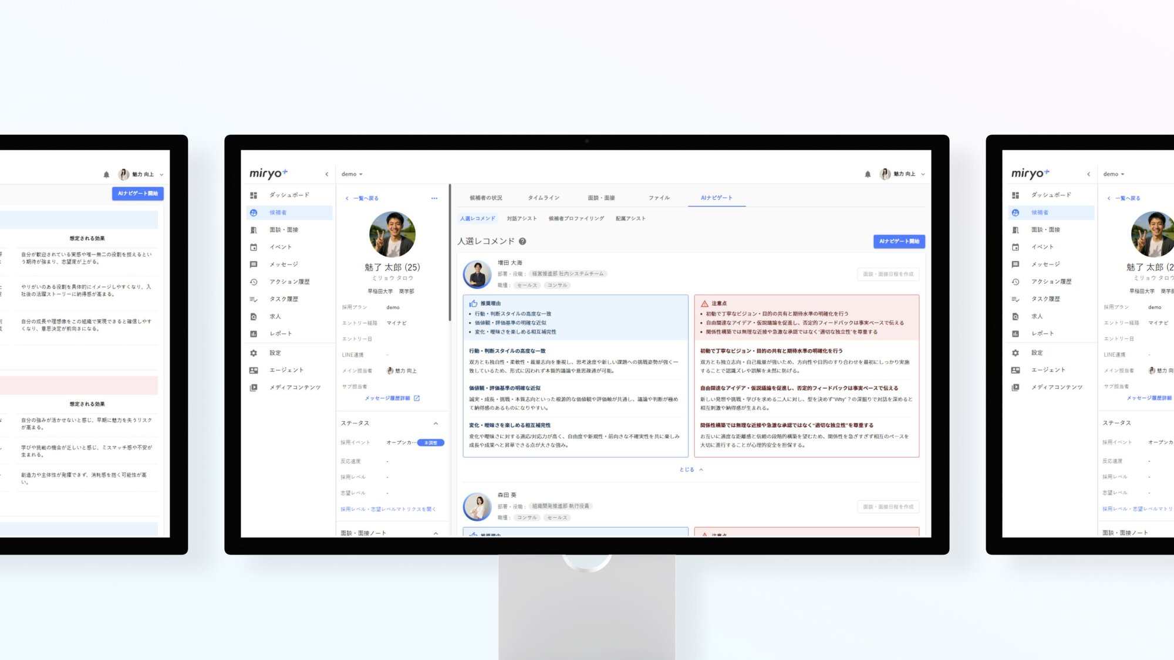Open the 設定 gear icon in center sidebar

(x=254, y=353)
